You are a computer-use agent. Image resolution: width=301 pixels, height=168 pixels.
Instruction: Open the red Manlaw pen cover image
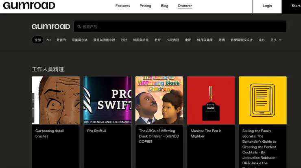pos(211,100)
